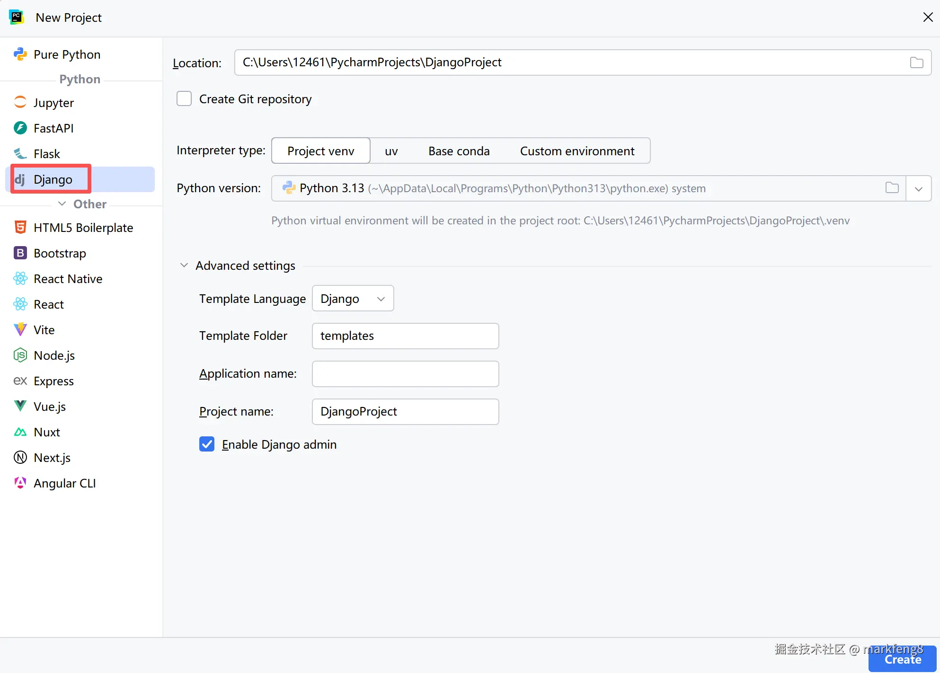Click the FastAPI icon in sidebar
This screenshot has width=940, height=673.
pyautogui.click(x=20, y=128)
